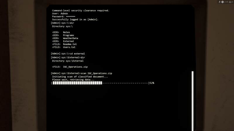Click the User: Admin line
Image resolution: width=234 pixels, height=131 pixels.
(60, 13)
